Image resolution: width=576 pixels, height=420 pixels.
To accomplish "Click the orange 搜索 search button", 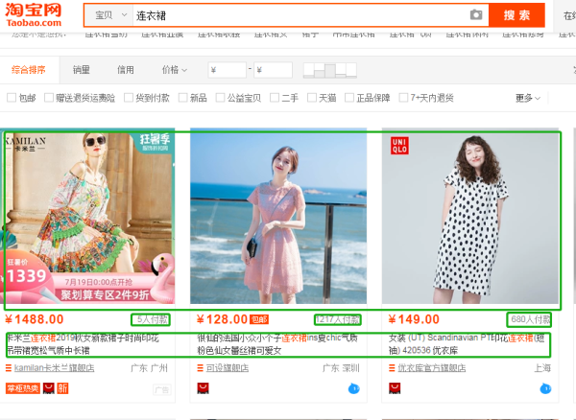I will (x=516, y=15).
